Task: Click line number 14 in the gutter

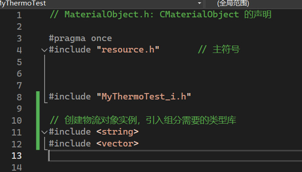Action: [17, 168]
